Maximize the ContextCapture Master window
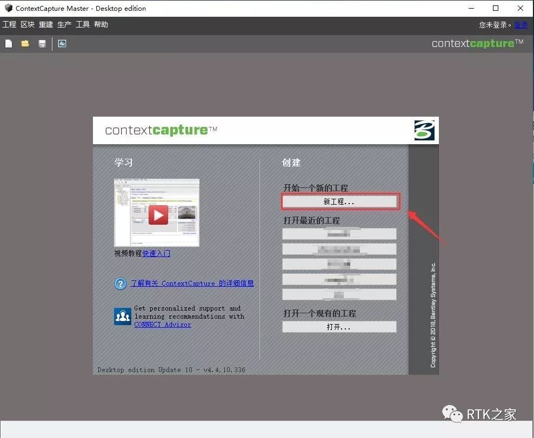 coord(496,8)
